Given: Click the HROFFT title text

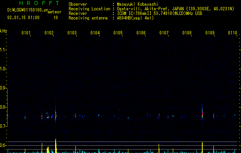Looking at the screenshot, I should 39,3.
